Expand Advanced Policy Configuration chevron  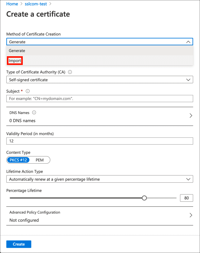(191, 215)
